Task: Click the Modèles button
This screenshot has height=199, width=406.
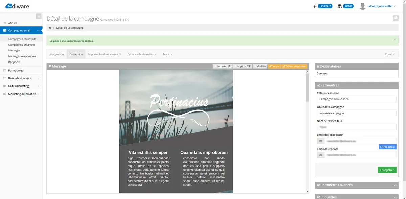Action: coord(260,66)
